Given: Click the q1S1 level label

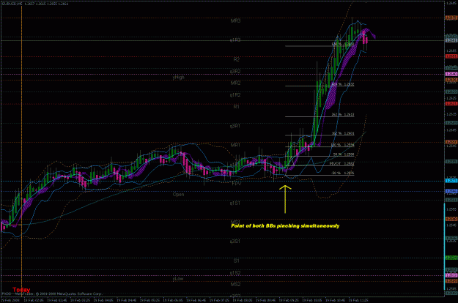Looking at the screenshot, I should point(234,203).
